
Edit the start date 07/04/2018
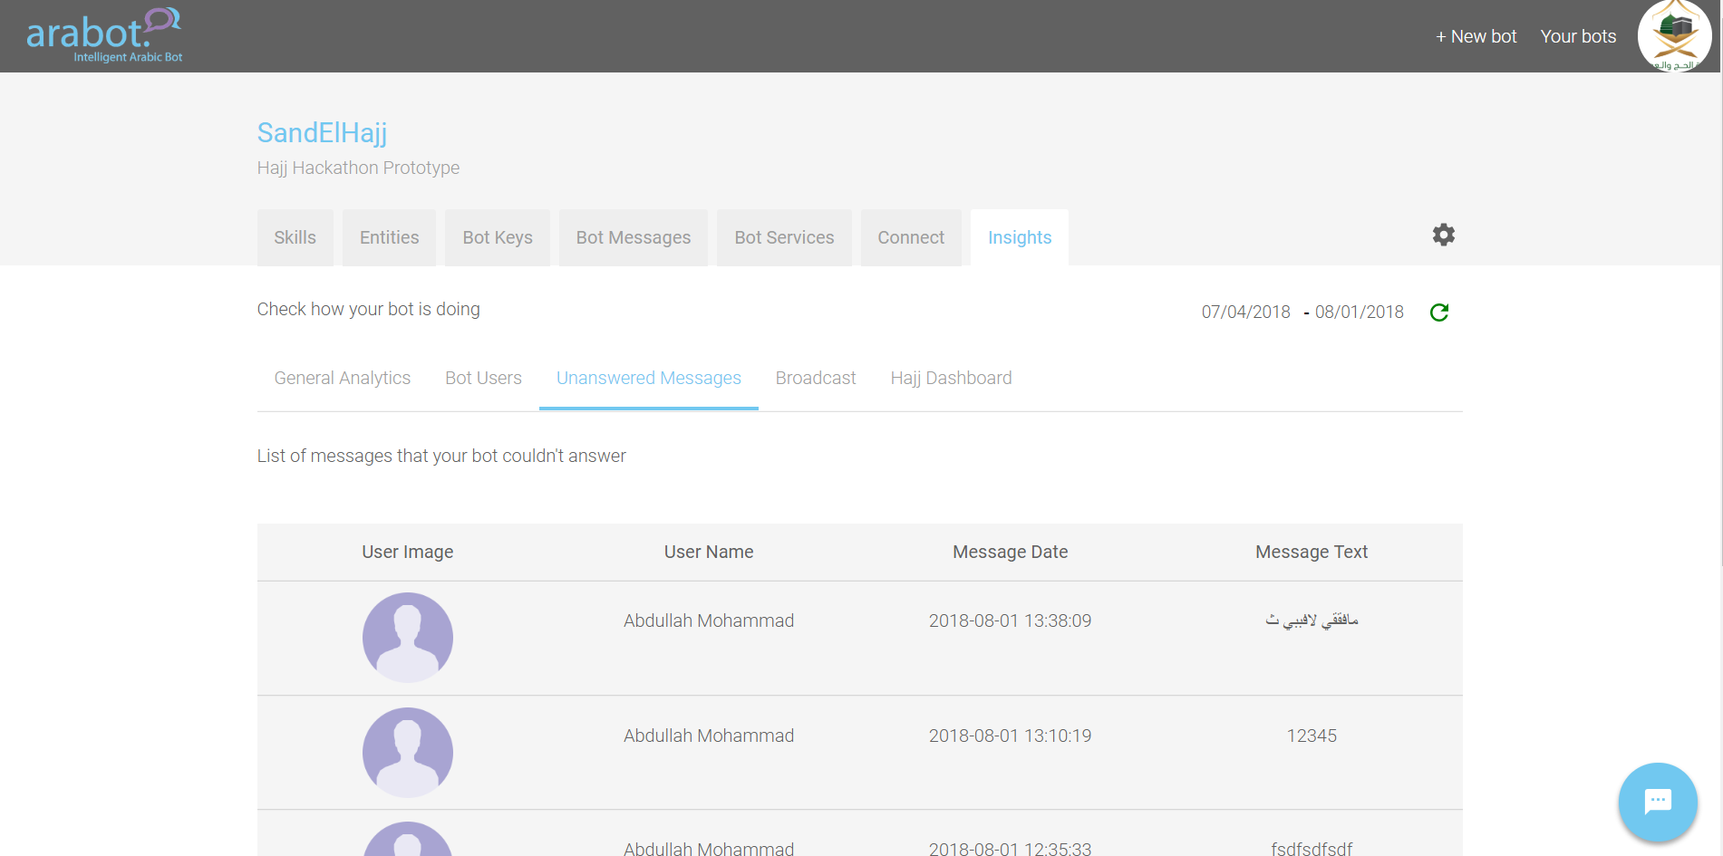[1246, 312]
